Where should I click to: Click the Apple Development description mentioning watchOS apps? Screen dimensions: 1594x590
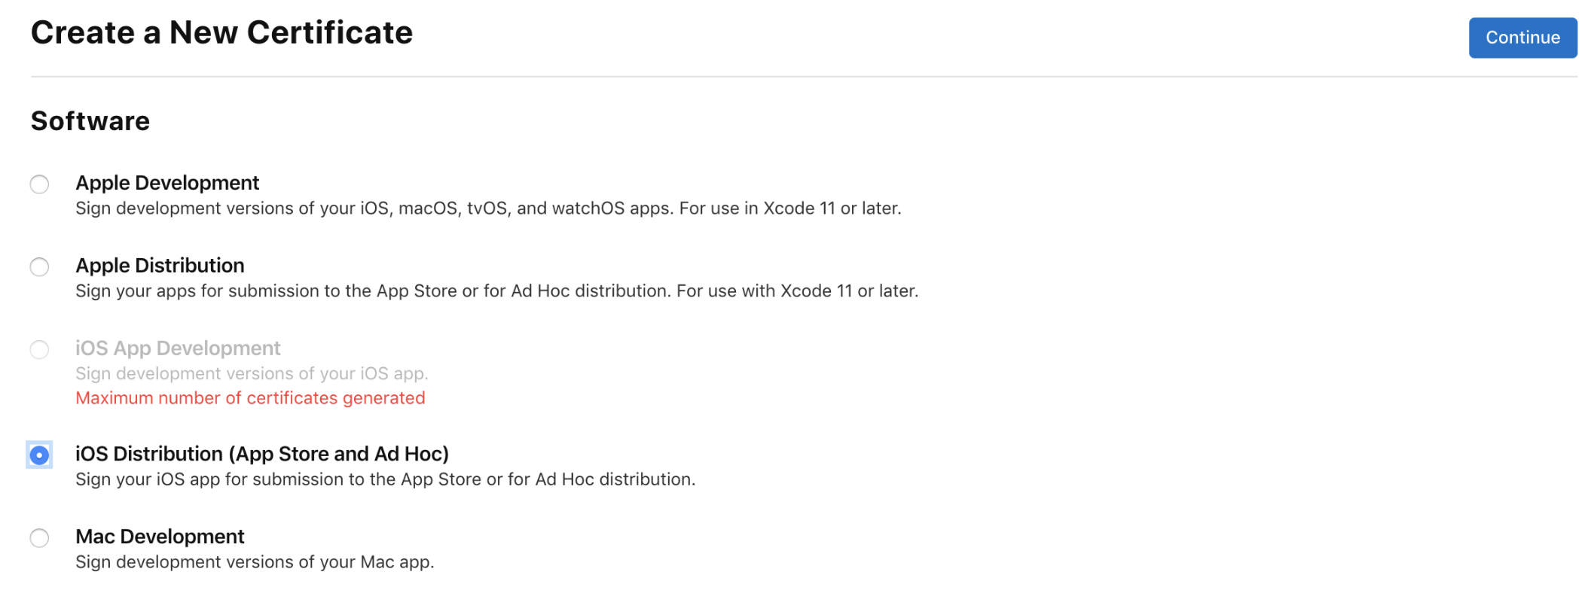pyautogui.click(x=488, y=208)
